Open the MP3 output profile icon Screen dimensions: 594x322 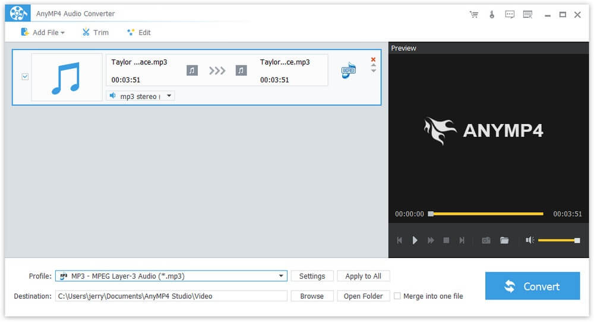pos(349,71)
